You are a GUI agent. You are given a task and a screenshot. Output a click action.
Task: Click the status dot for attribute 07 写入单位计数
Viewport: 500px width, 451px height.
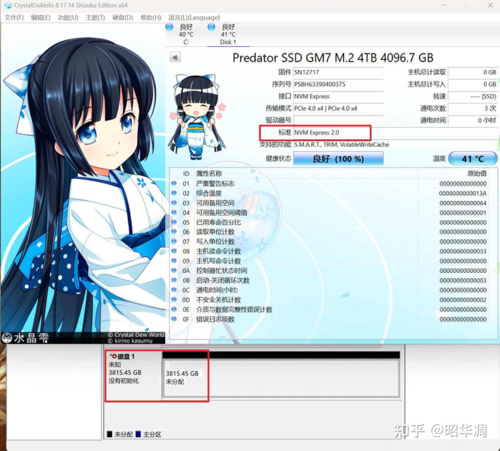(x=174, y=241)
